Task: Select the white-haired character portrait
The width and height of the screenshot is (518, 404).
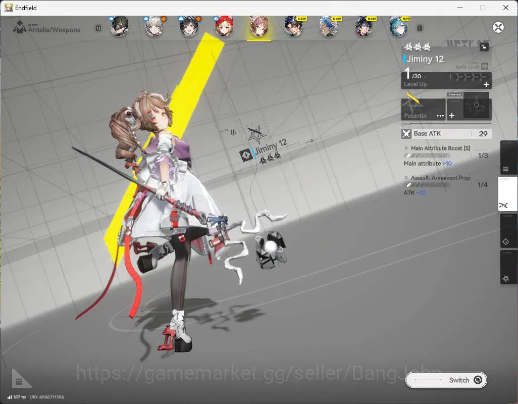Action: [154, 26]
